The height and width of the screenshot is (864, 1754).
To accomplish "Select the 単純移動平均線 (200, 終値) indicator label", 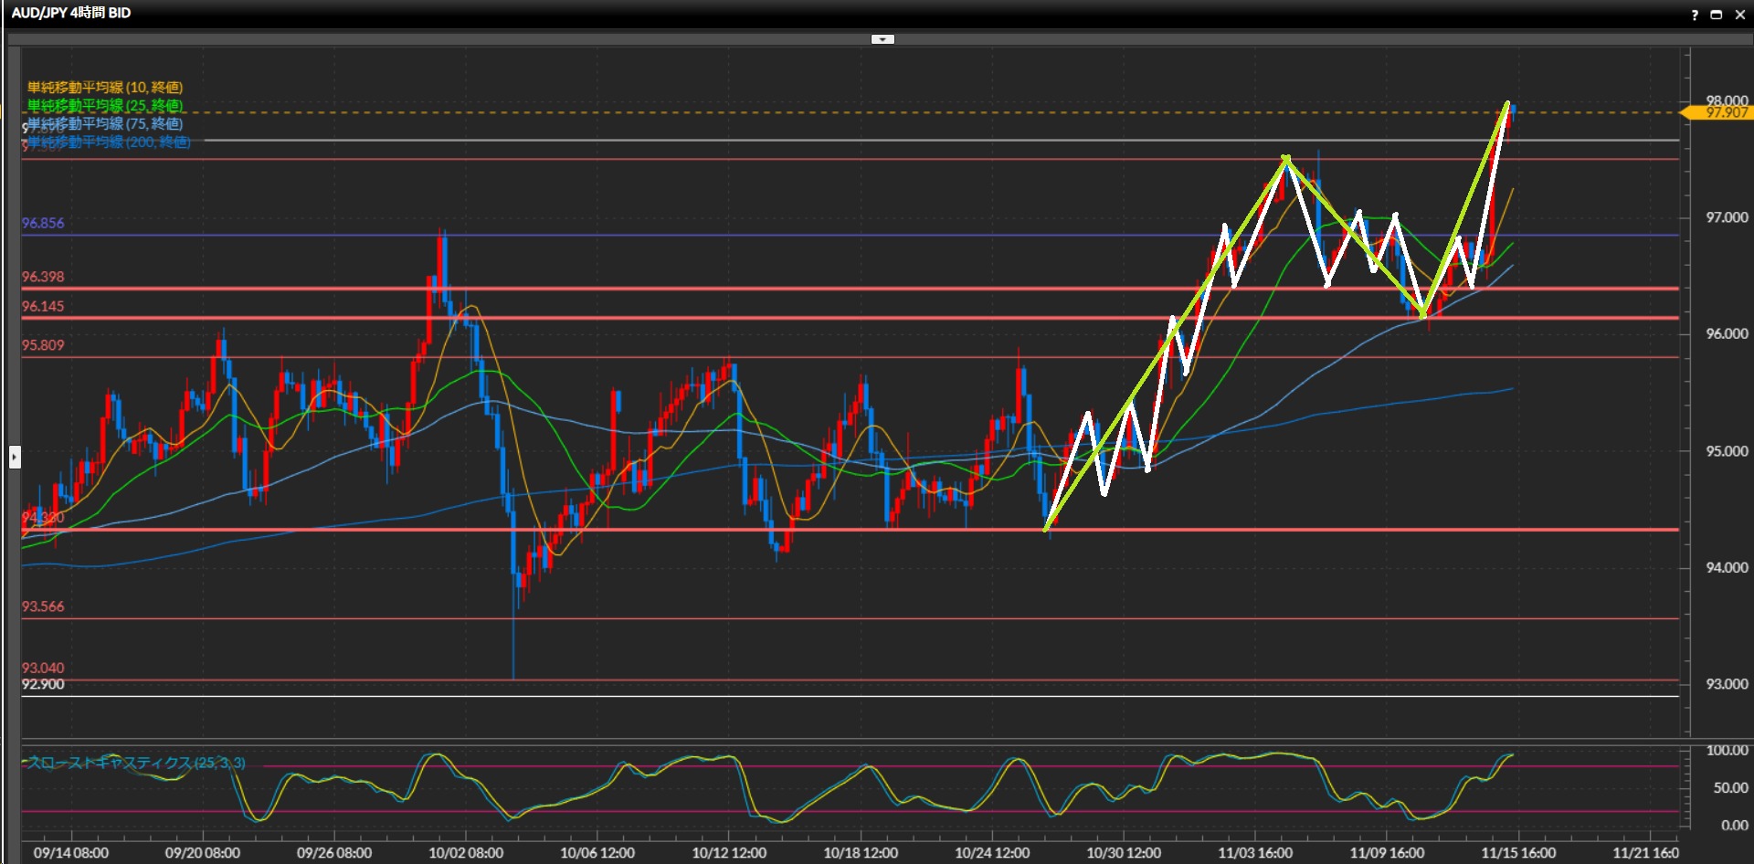I will 109,142.
